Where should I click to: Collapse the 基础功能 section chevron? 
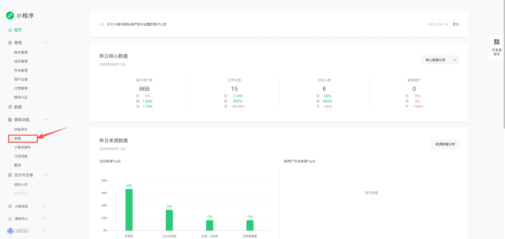[46, 120]
